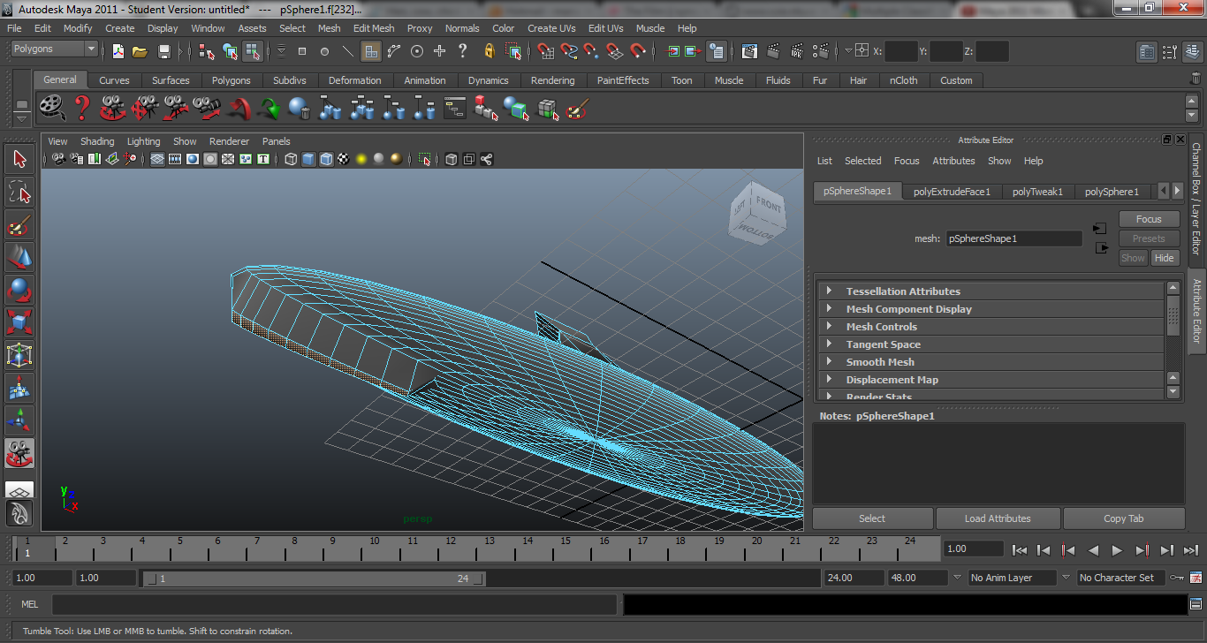Open the Create UVs menu
The height and width of the screenshot is (643, 1207).
pyautogui.click(x=551, y=28)
